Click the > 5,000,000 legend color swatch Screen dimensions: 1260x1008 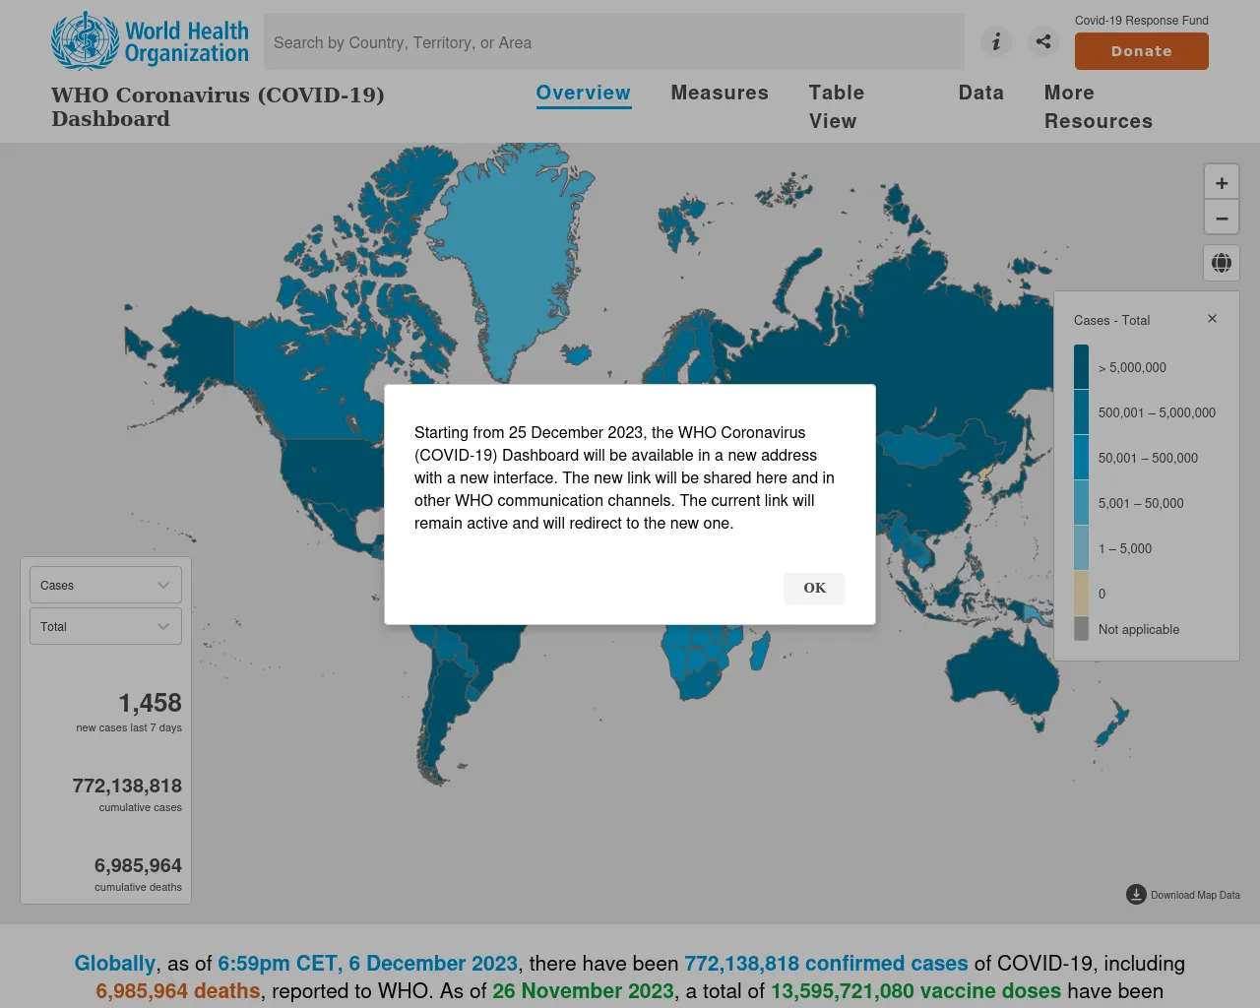point(1081,367)
